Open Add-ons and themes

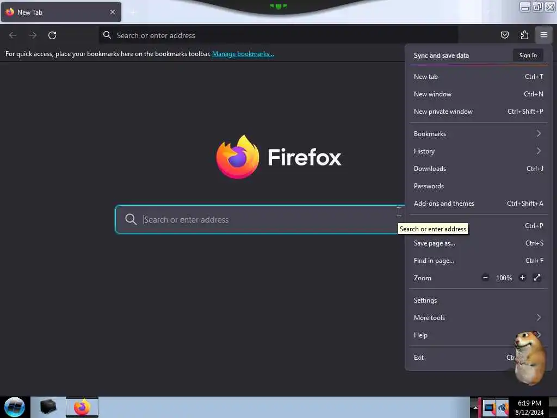coord(478,204)
